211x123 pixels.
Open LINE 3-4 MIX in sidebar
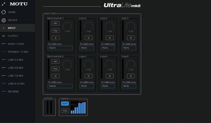(x=16, y=60)
